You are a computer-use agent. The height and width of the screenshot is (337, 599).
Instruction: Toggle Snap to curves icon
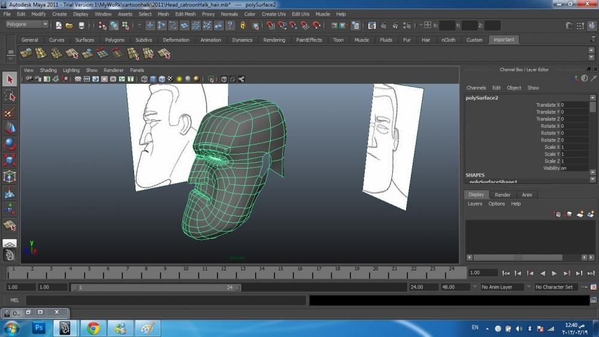(x=282, y=26)
